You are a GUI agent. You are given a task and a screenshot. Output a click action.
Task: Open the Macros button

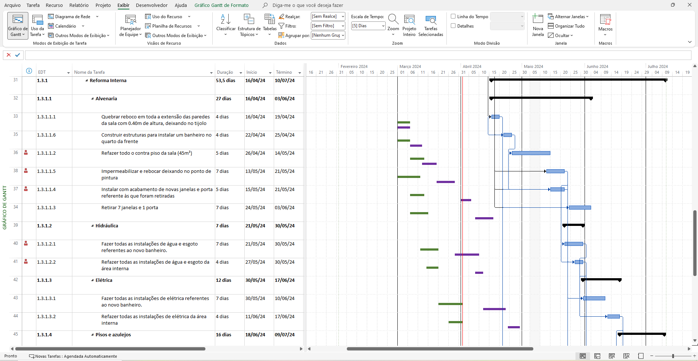605,25
